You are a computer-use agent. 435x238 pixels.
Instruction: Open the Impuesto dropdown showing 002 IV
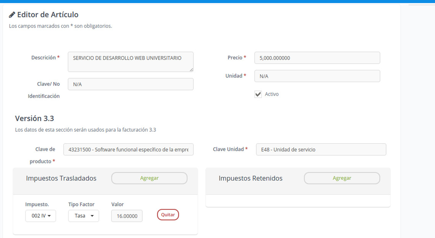click(x=40, y=216)
